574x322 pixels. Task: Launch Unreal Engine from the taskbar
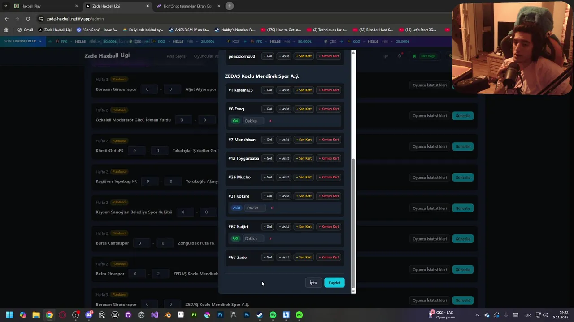115,315
